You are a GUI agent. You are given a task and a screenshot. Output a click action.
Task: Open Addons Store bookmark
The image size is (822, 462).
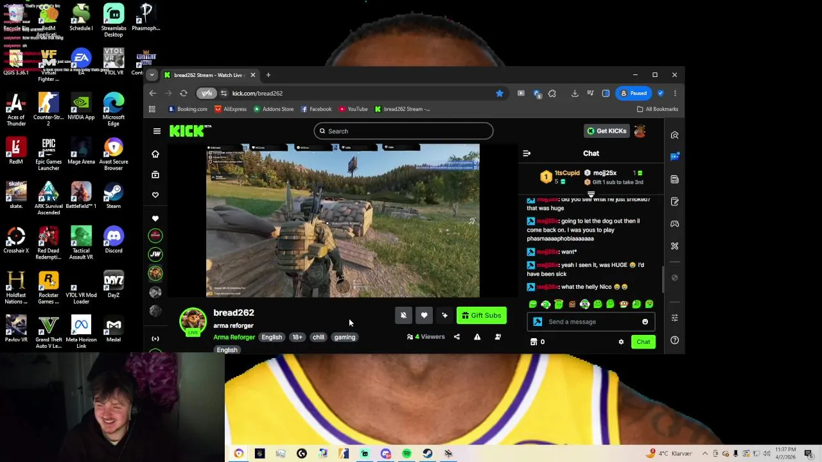[274, 109]
